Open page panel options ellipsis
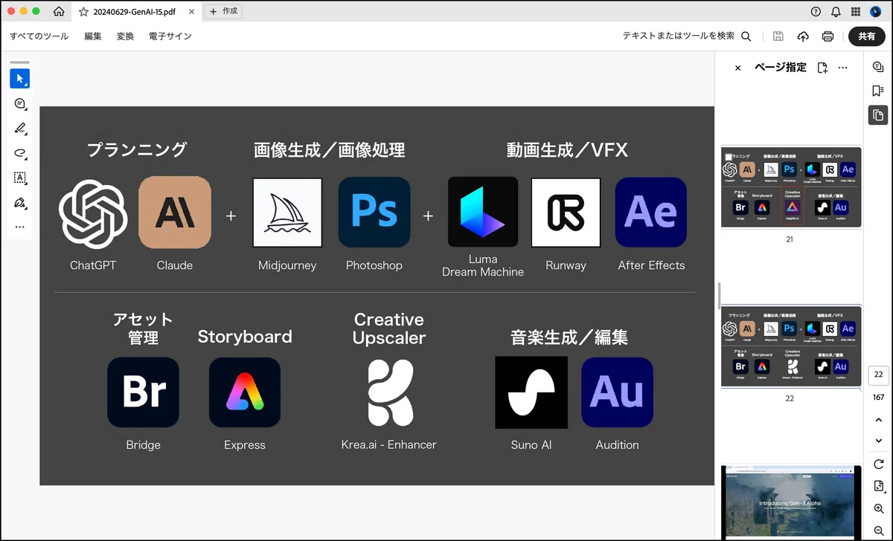Viewport: 893px width, 541px height. tap(843, 68)
